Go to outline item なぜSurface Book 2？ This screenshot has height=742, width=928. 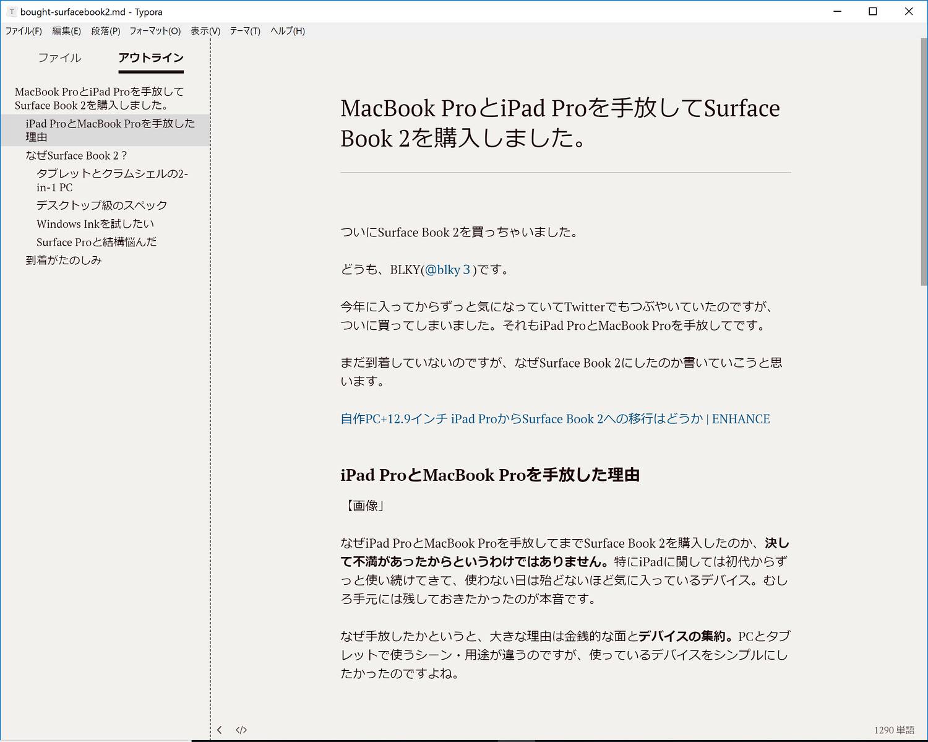pyautogui.click(x=76, y=155)
